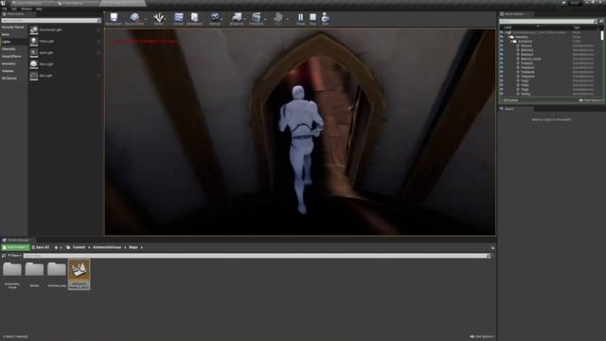Open Marketplace from the toolbar
The width and height of the screenshot is (606, 341).
click(194, 18)
